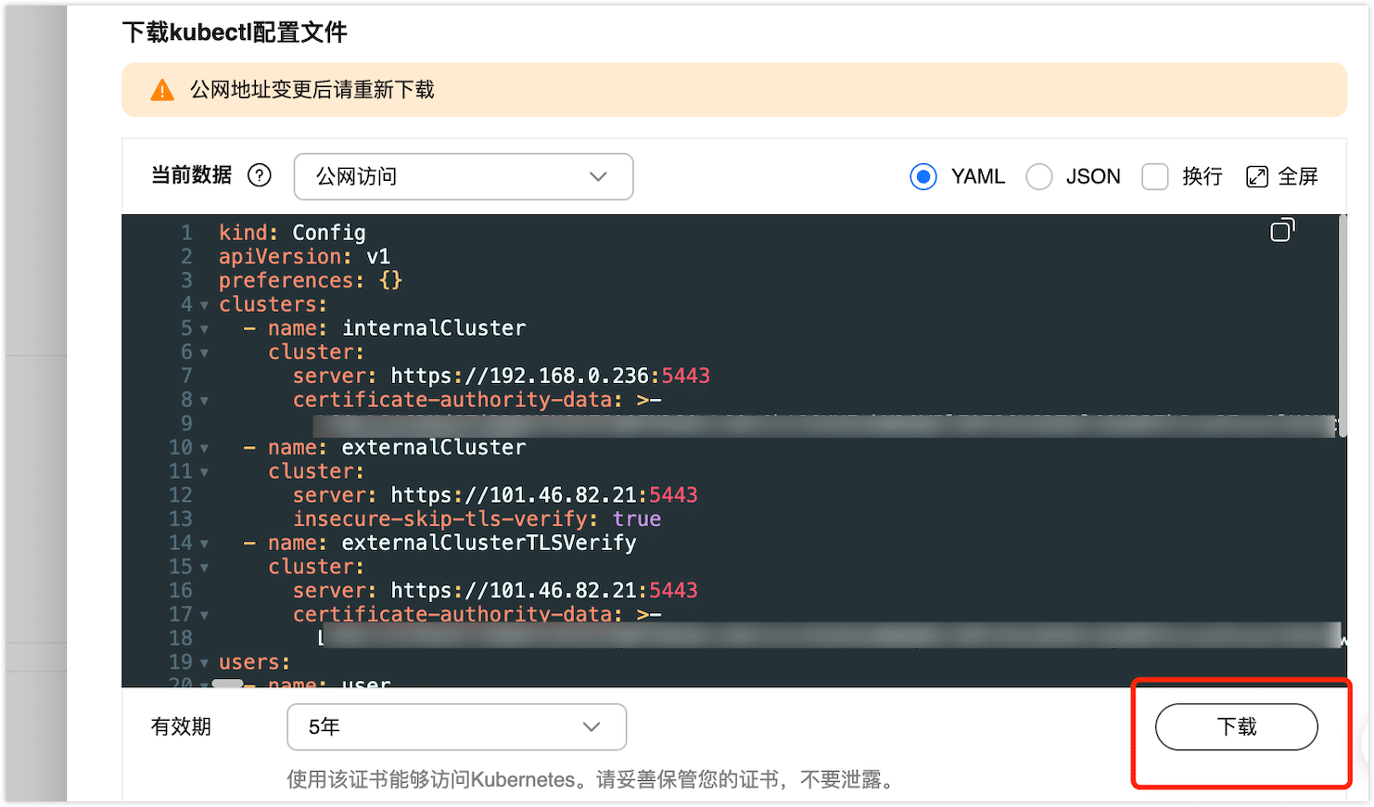Viewport: 1374px width, 807px height.
Task: Collapse the cluster block on line 15
Action: (x=203, y=567)
